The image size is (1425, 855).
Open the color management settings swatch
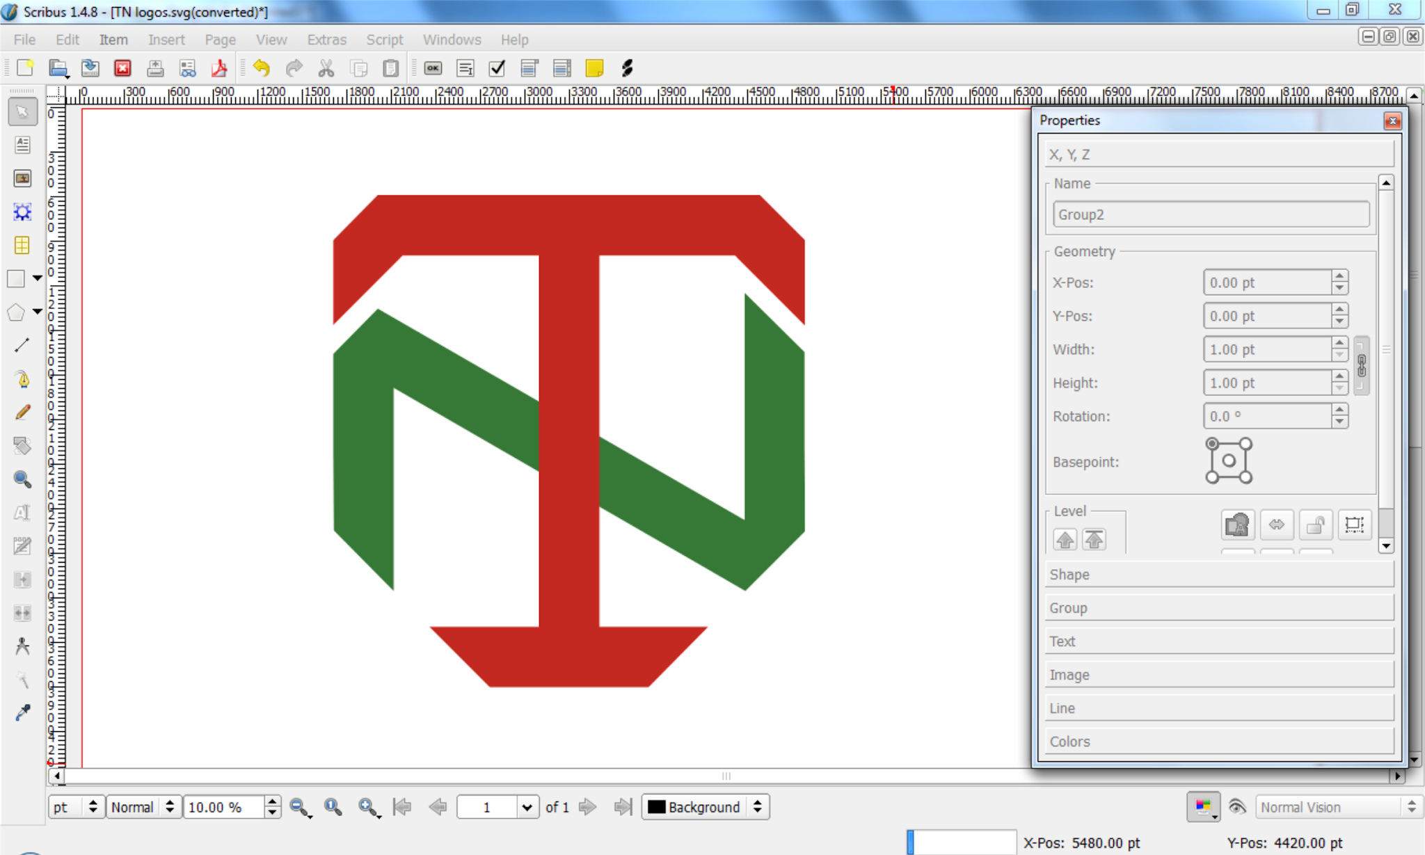1203,807
